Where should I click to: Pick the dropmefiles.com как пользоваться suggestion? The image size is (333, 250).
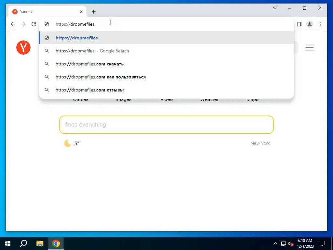pyautogui.click(x=166, y=77)
